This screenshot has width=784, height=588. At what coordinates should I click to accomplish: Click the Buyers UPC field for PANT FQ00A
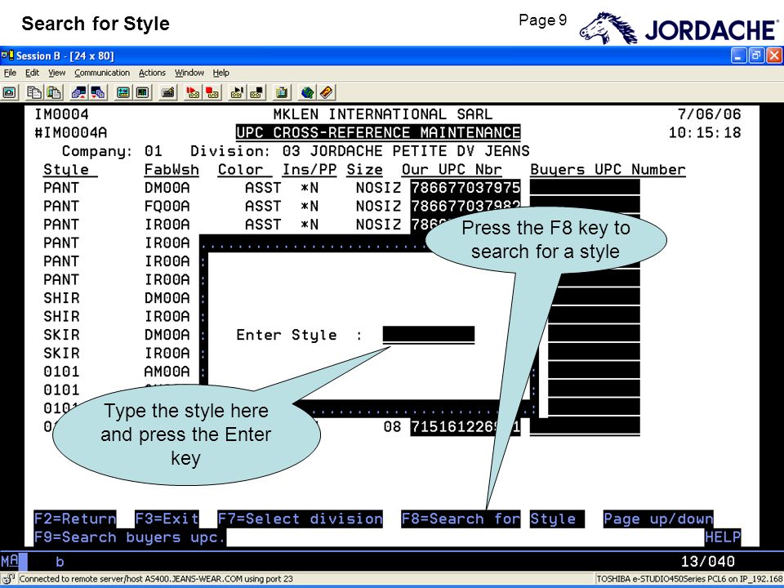[x=585, y=206]
